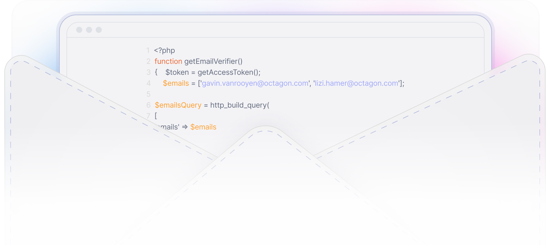Viewport: 551px width, 245px height.
Task: Click the opening bracket on line 7
Action: click(x=156, y=116)
